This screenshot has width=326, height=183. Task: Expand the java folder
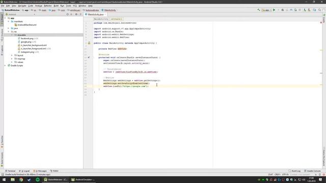(x=9, y=28)
